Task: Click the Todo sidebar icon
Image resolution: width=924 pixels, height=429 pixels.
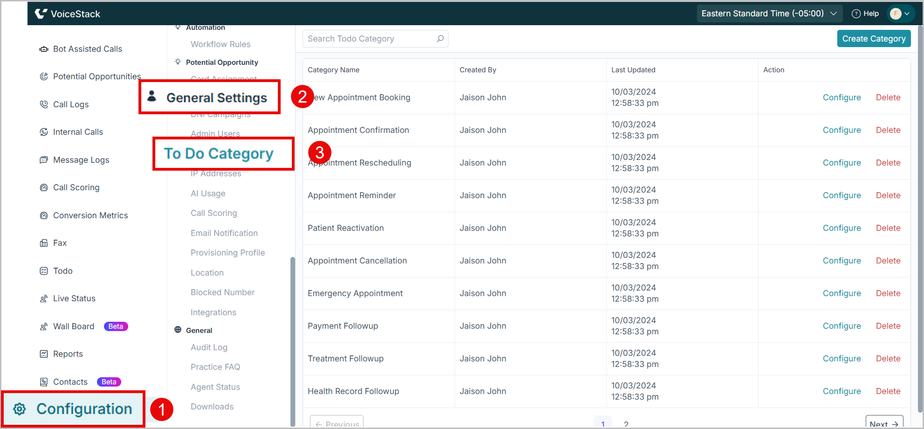Action: click(44, 271)
